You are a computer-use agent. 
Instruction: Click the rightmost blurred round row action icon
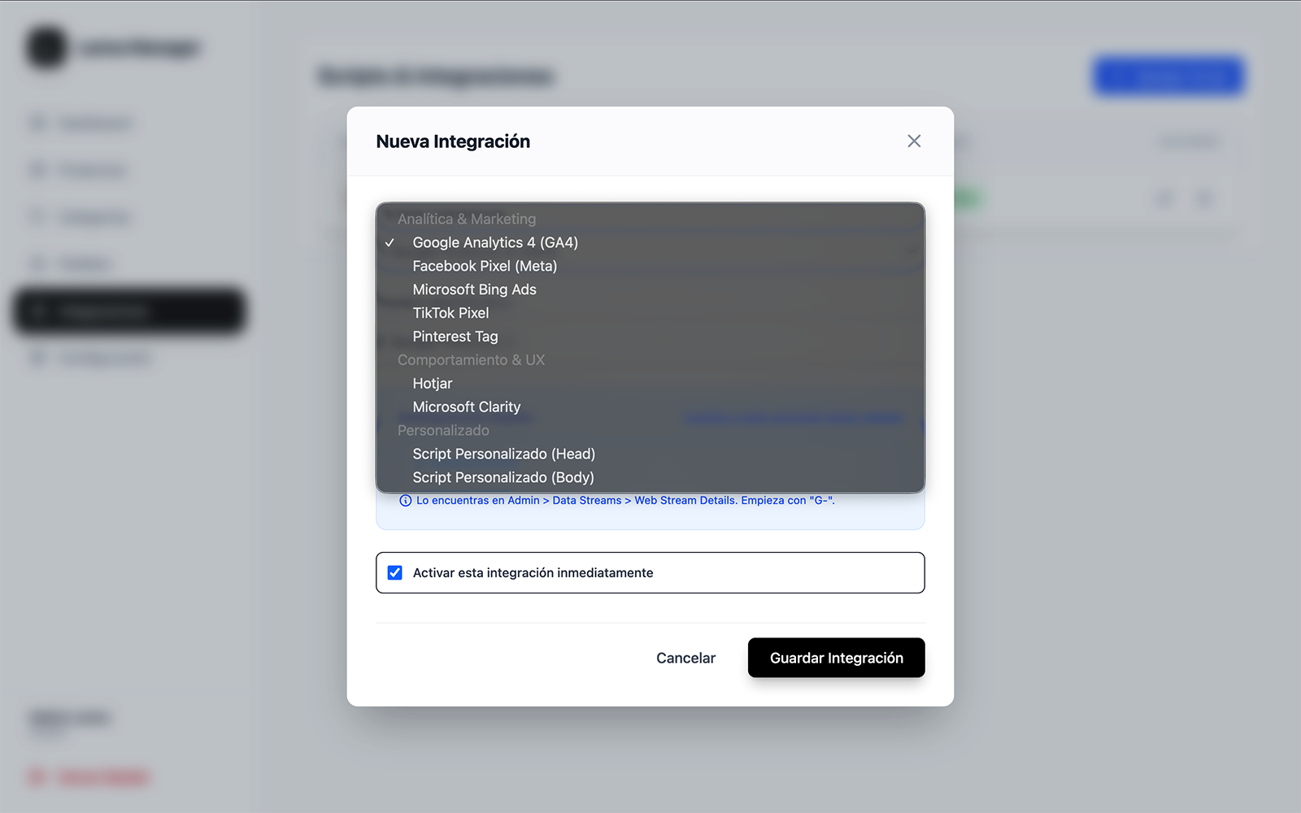[1204, 198]
